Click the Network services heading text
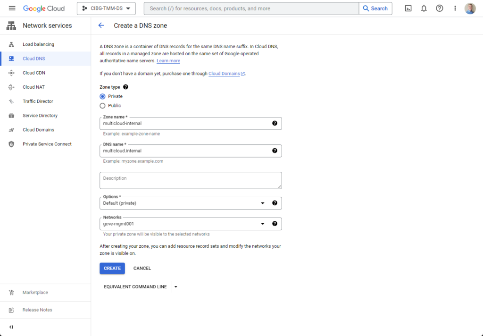The height and width of the screenshot is (336, 483). [x=47, y=25]
